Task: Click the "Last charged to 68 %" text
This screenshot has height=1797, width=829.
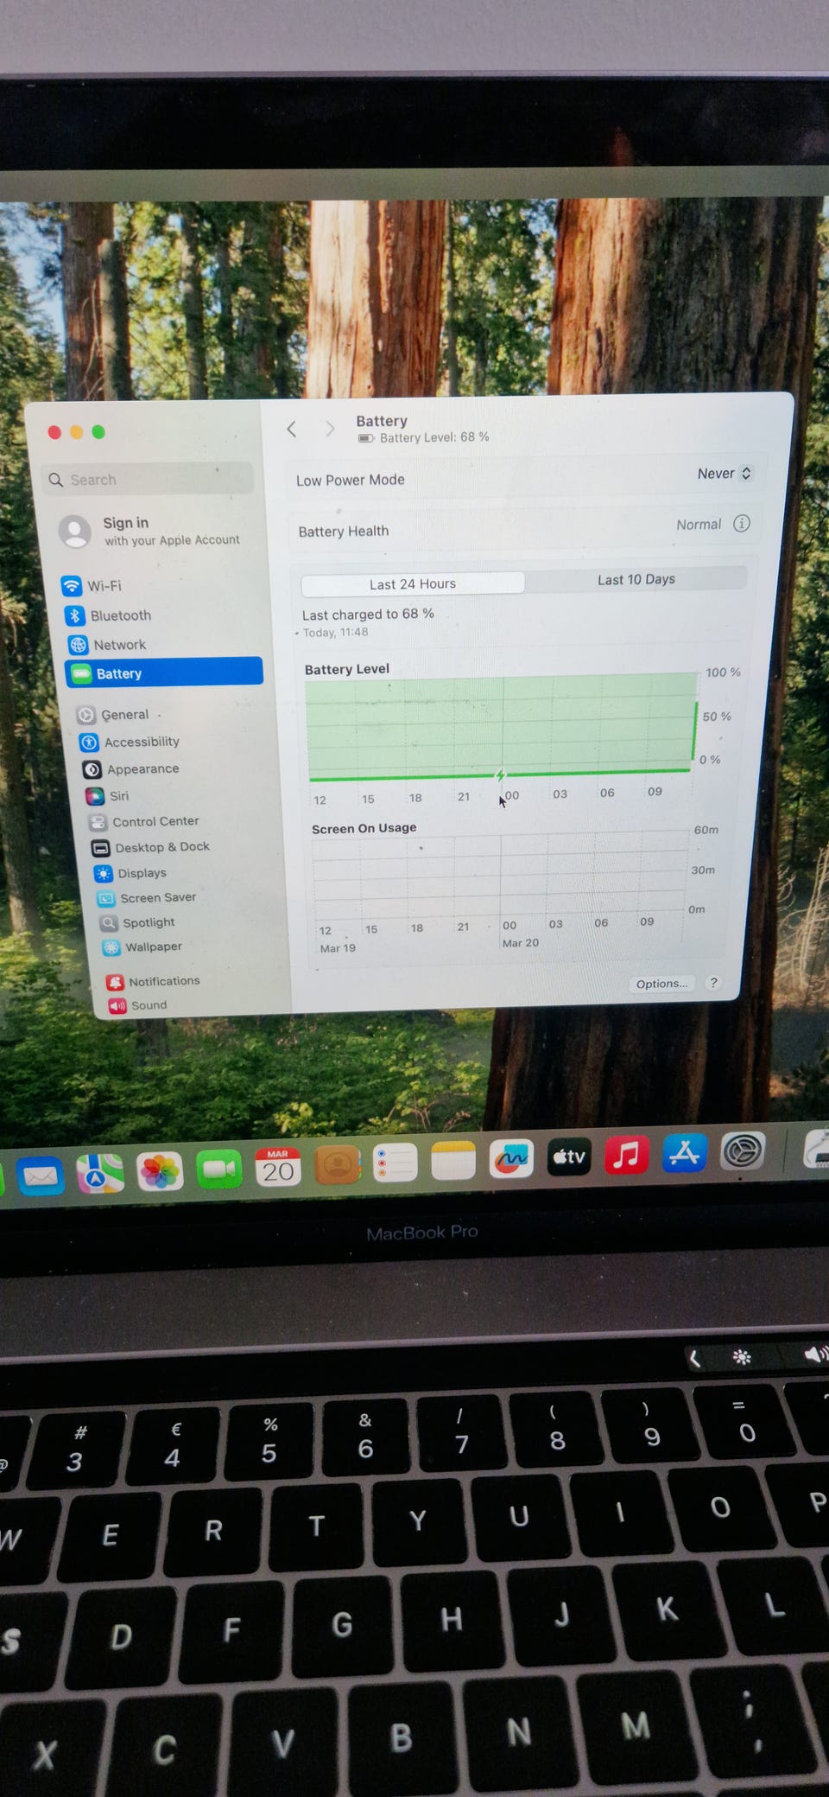Action: click(x=368, y=614)
